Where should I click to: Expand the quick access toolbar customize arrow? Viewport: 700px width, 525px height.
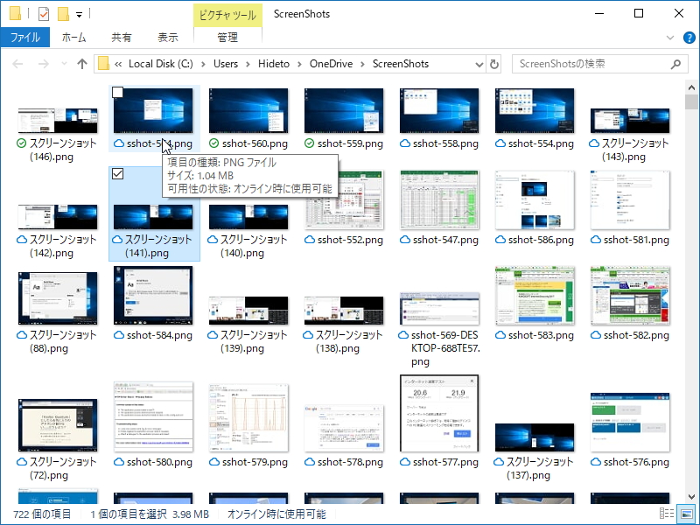tap(80, 13)
